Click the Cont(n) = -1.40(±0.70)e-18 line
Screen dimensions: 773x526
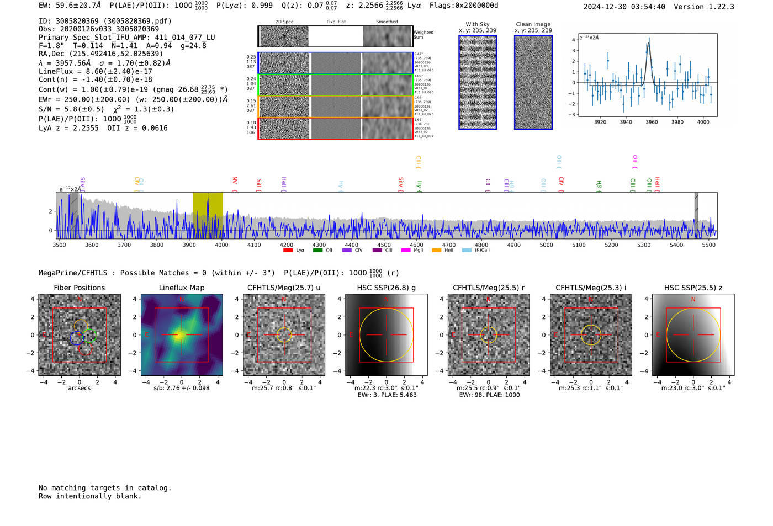(96, 79)
